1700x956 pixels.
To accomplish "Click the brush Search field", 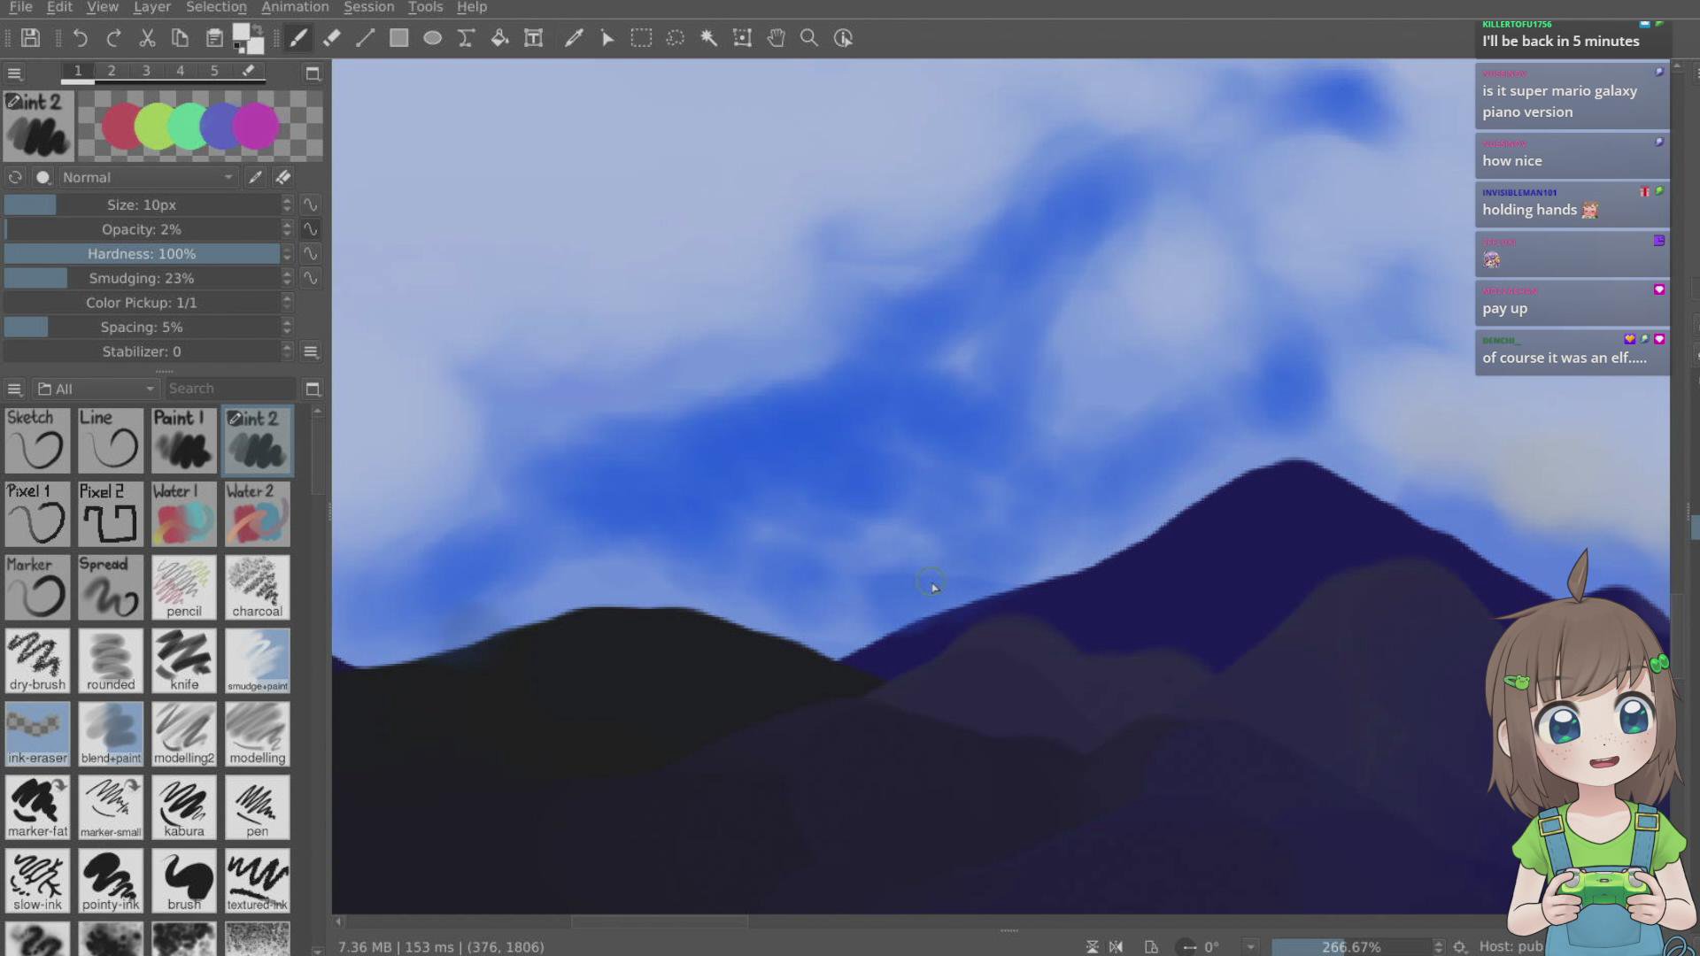I will tap(230, 389).
